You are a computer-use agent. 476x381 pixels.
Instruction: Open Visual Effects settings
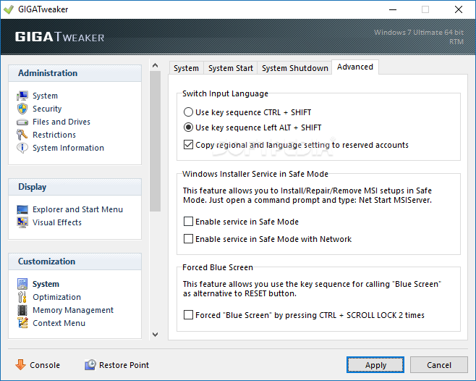pyautogui.click(x=57, y=222)
